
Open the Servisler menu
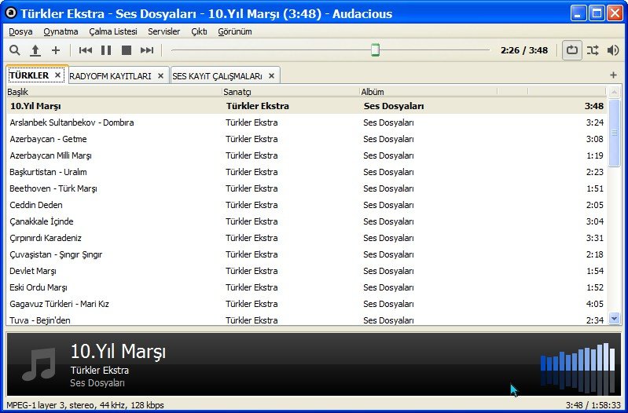[x=163, y=31]
